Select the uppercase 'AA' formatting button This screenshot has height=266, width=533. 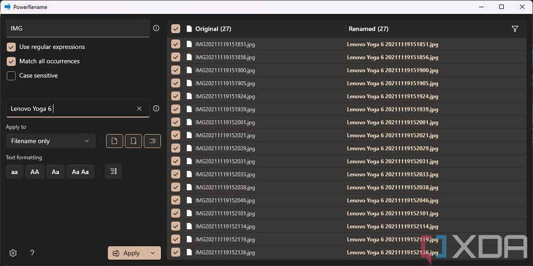[x=34, y=171]
